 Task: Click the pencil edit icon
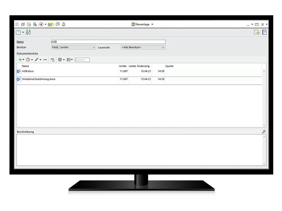point(37,60)
